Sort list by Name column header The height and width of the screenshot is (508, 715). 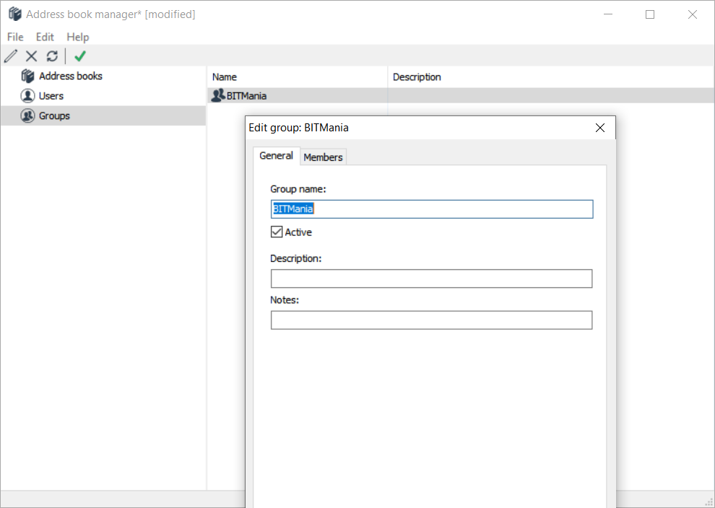coord(297,77)
